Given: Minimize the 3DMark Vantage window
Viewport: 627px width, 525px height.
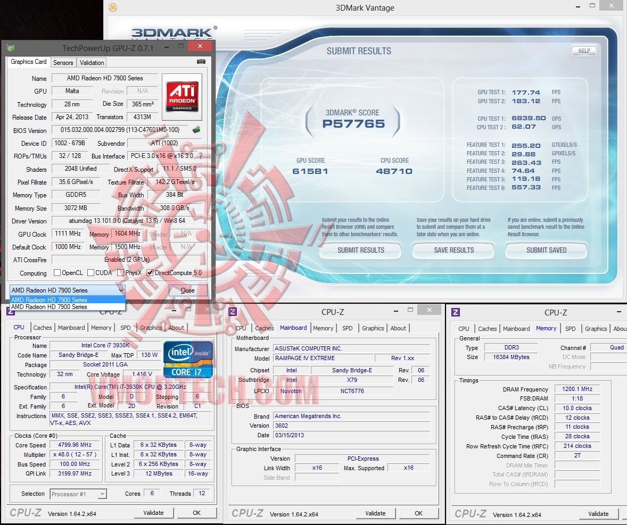Looking at the screenshot, I should coord(578,7).
